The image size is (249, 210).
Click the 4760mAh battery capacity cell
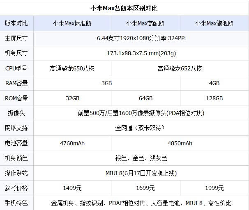(x=72, y=143)
